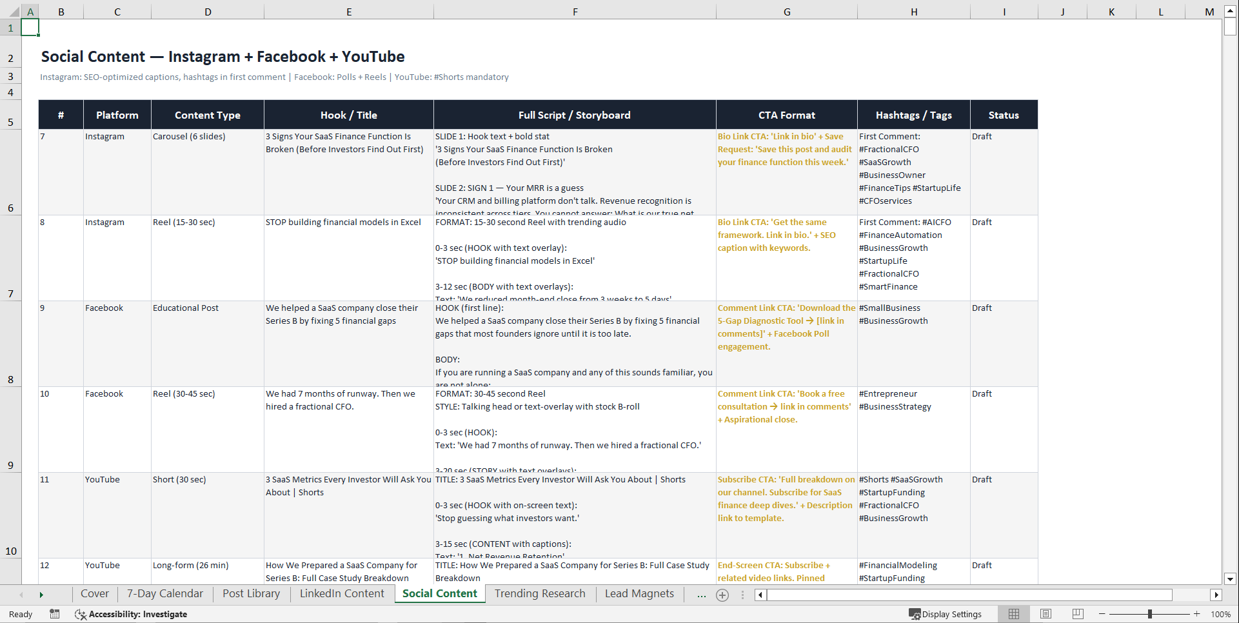Open the Trending Research sheet tab
The height and width of the screenshot is (623, 1239).
pyautogui.click(x=540, y=594)
